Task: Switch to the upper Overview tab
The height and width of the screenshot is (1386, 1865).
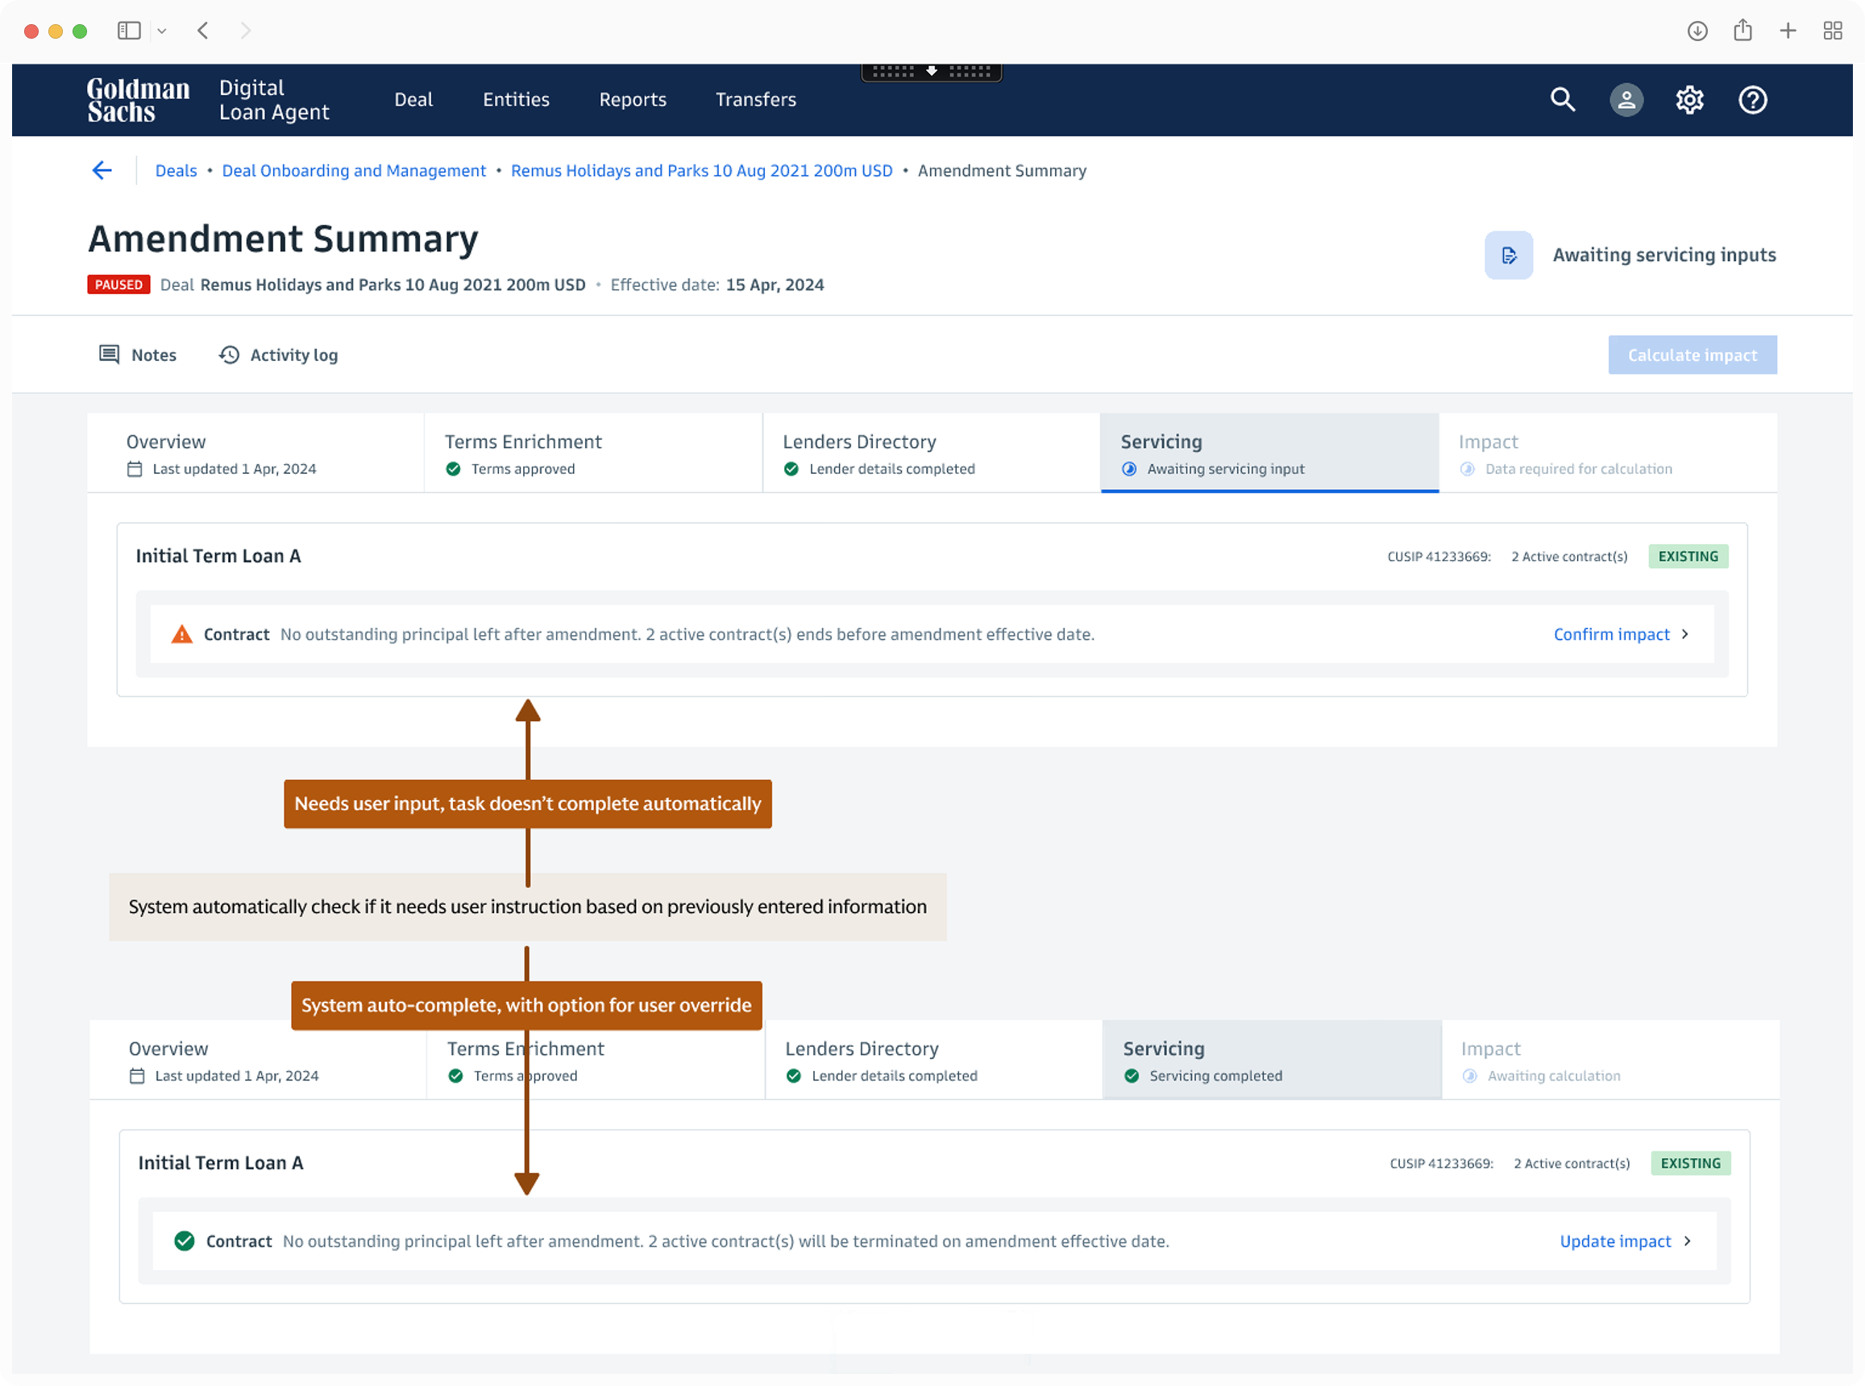Action: click(255, 453)
